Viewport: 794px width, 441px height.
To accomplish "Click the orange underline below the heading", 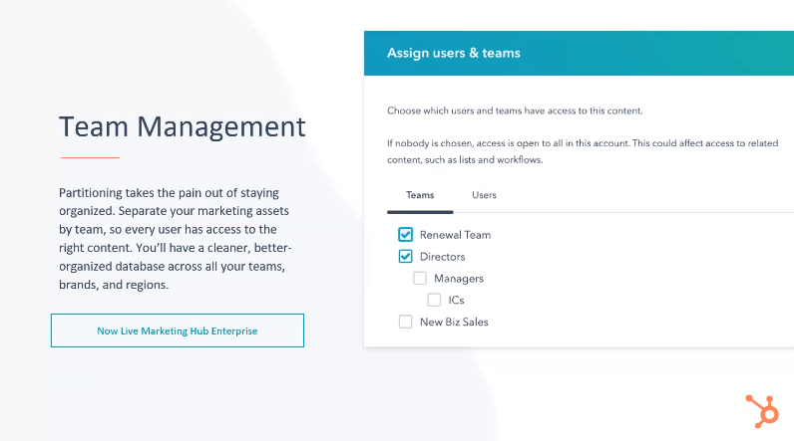I will pyautogui.click(x=90, y=157).
